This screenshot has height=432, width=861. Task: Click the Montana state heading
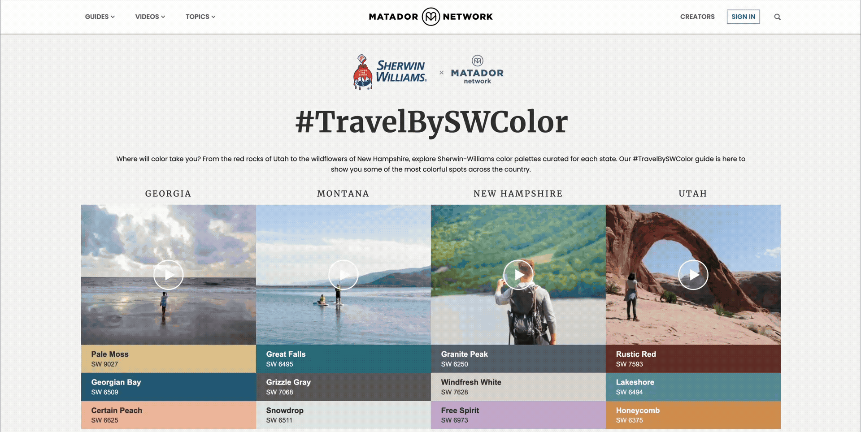tap(343, 194)
